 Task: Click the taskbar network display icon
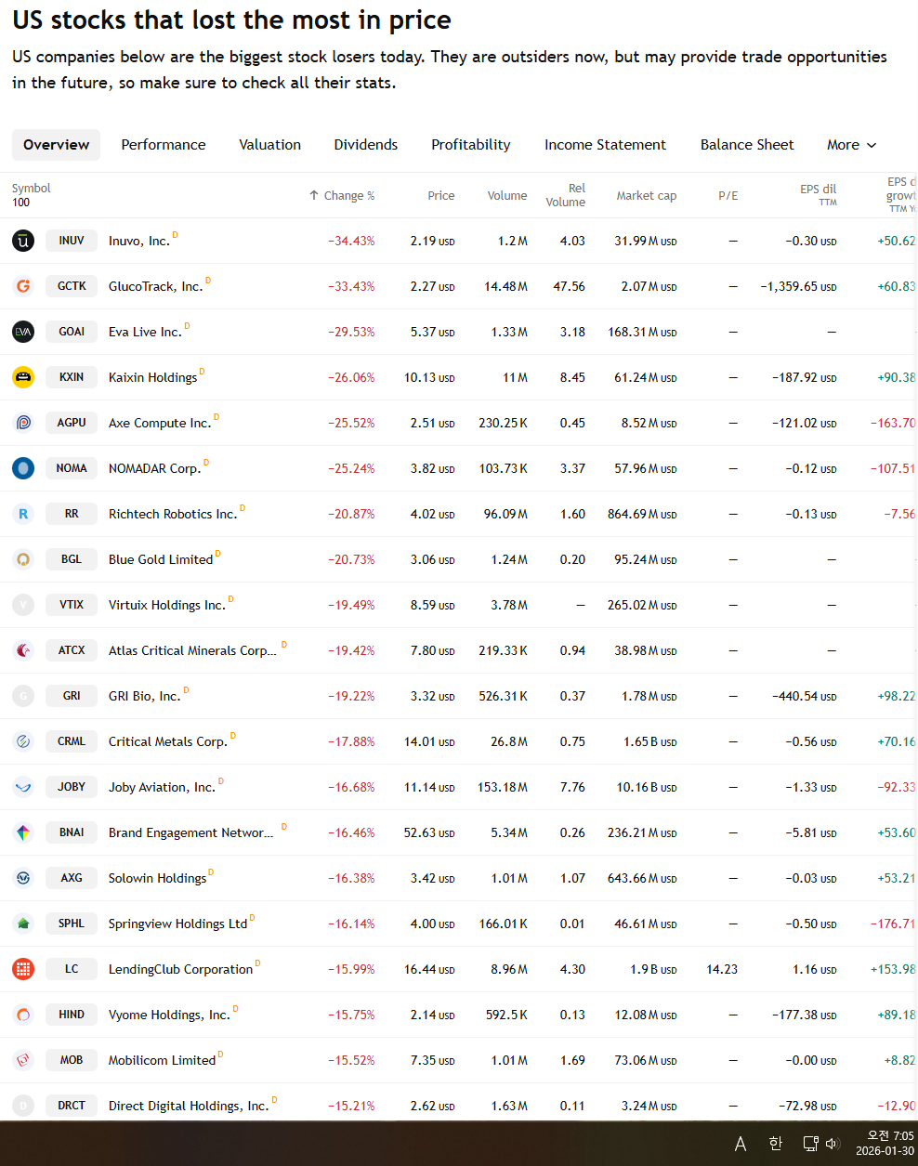click(x=810, y=1144)
